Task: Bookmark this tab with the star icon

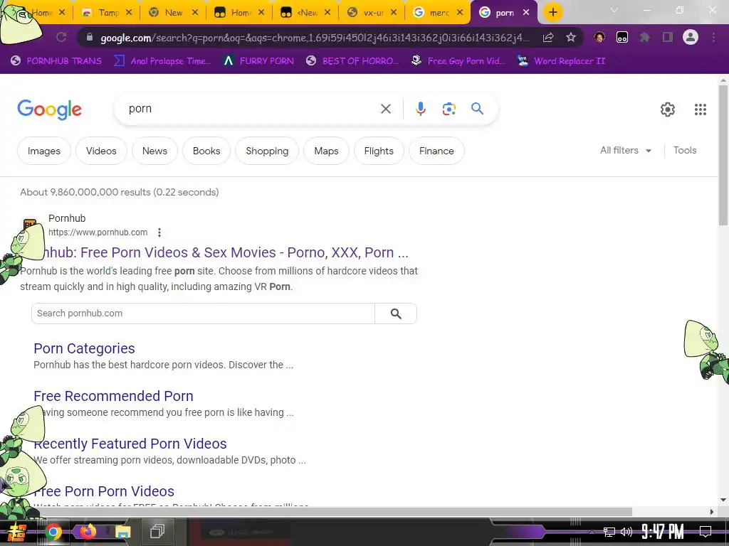Action: click(570, 37)
